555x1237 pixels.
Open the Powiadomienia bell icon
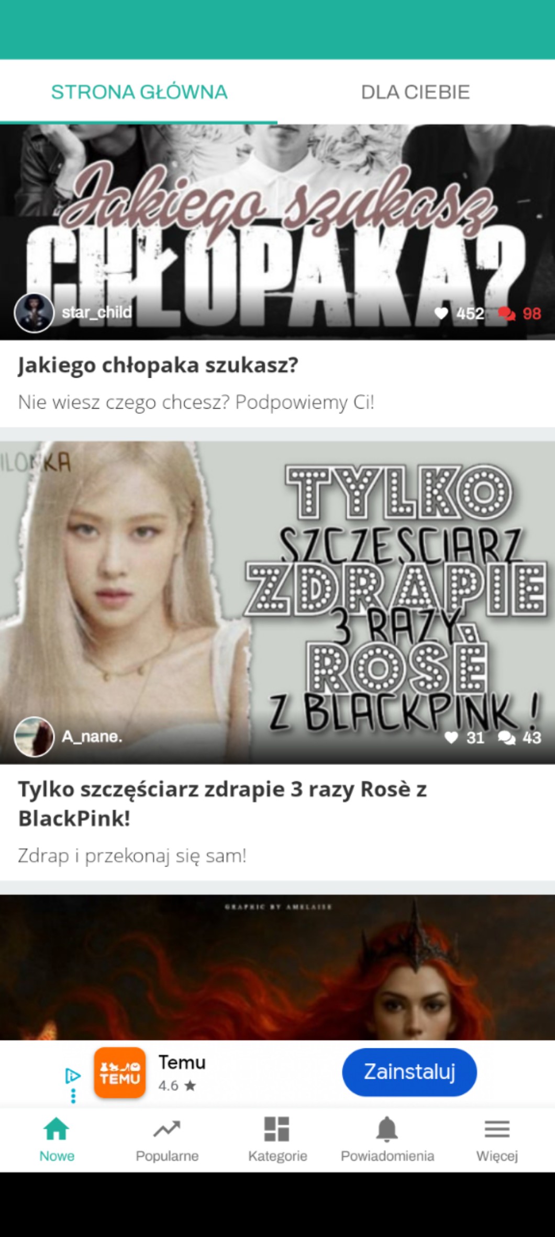[x=387, y=1129]
